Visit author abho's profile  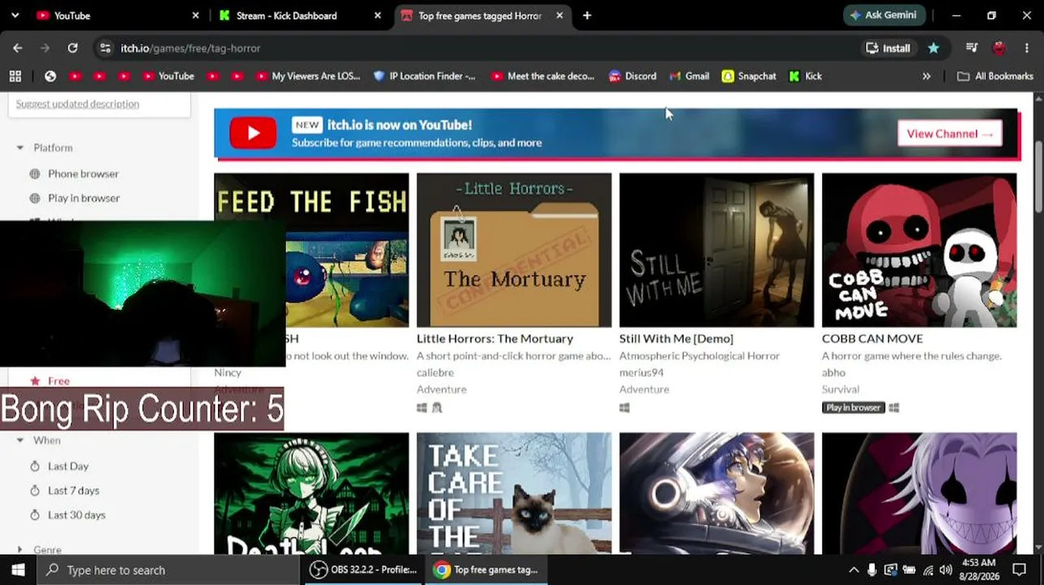point(833,373)
